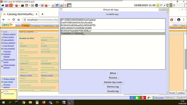Click red status bar icon
This screenshot has width=187, height=105.
pyautogui.click(x=143, y=98)
